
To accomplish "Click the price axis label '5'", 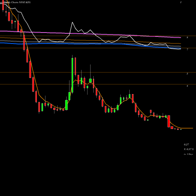I will pyautogui.click(x=187, y=74).
